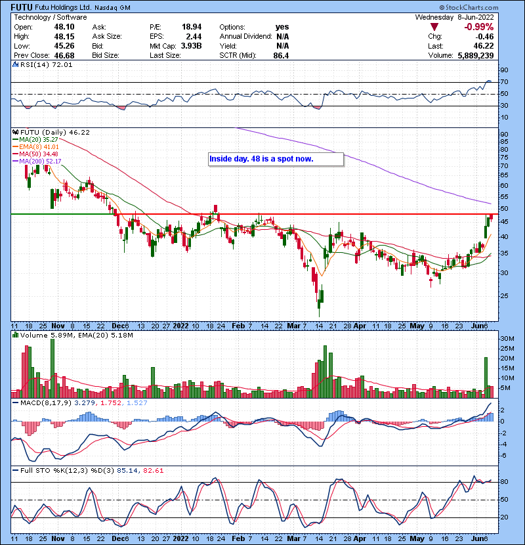Click the MACD value 3.279
Screen dimensions: 525x545
click(x=85, y=403)
